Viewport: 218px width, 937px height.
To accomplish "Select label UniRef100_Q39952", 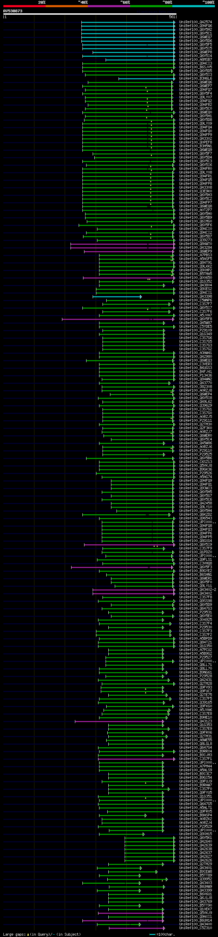I will click(196, 880).
